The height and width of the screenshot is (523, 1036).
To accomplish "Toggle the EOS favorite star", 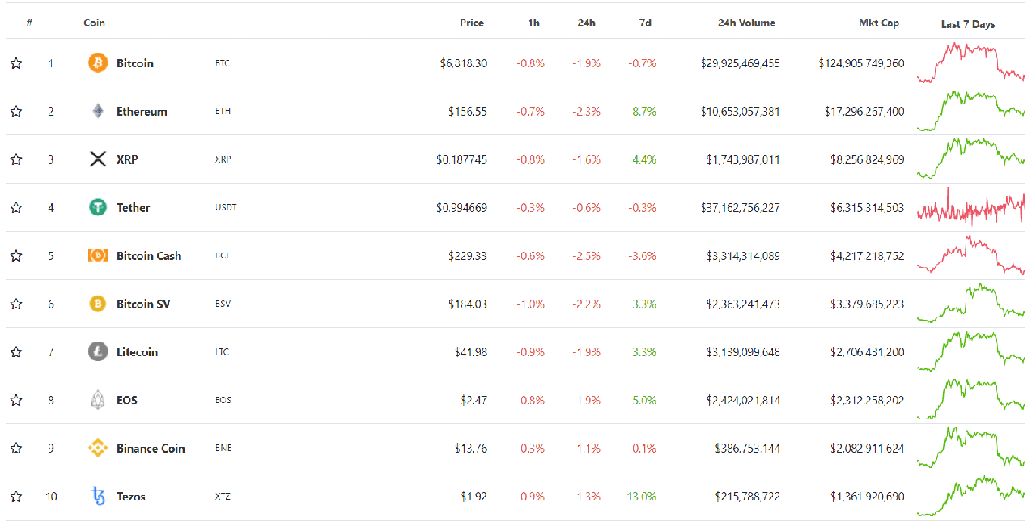I will [x=16, y=400].
